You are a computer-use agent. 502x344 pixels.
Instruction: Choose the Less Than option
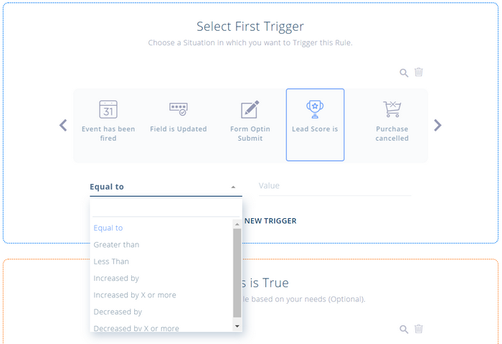[111, 261]
